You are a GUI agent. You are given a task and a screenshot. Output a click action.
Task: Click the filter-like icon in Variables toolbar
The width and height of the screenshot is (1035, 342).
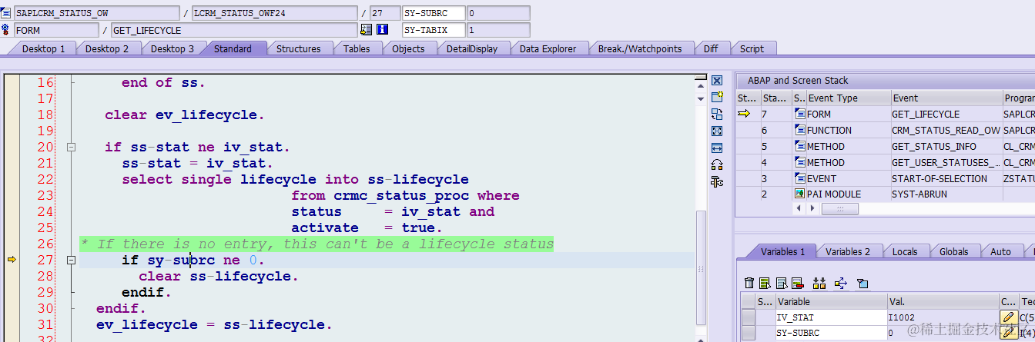point(862,284)
